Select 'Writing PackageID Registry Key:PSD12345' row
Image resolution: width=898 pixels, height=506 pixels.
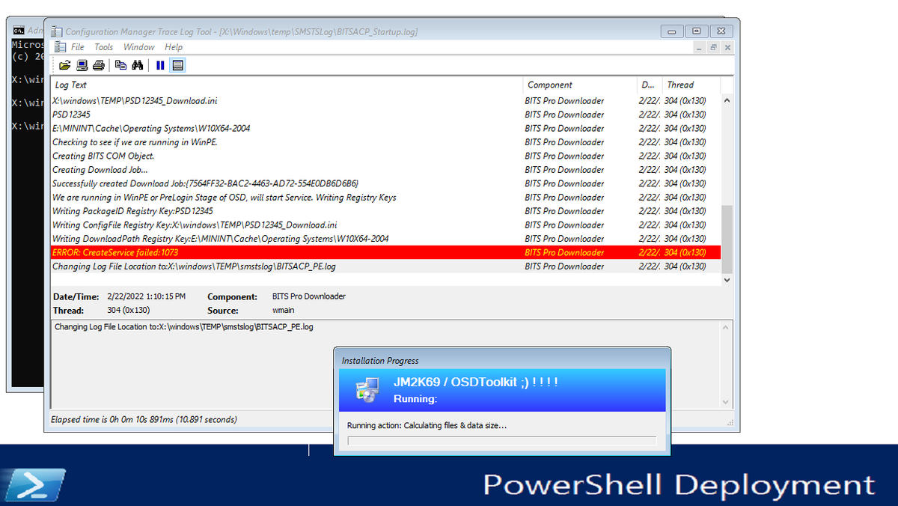coord(385,211)
